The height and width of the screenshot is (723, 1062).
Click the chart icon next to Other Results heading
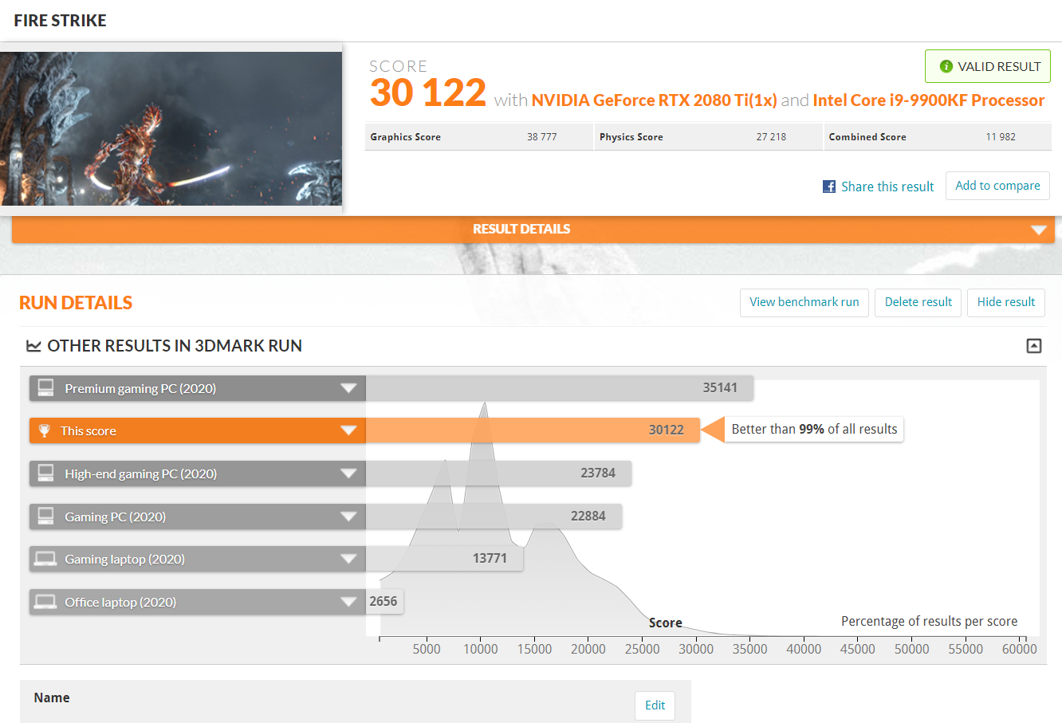tap(33, 346)
